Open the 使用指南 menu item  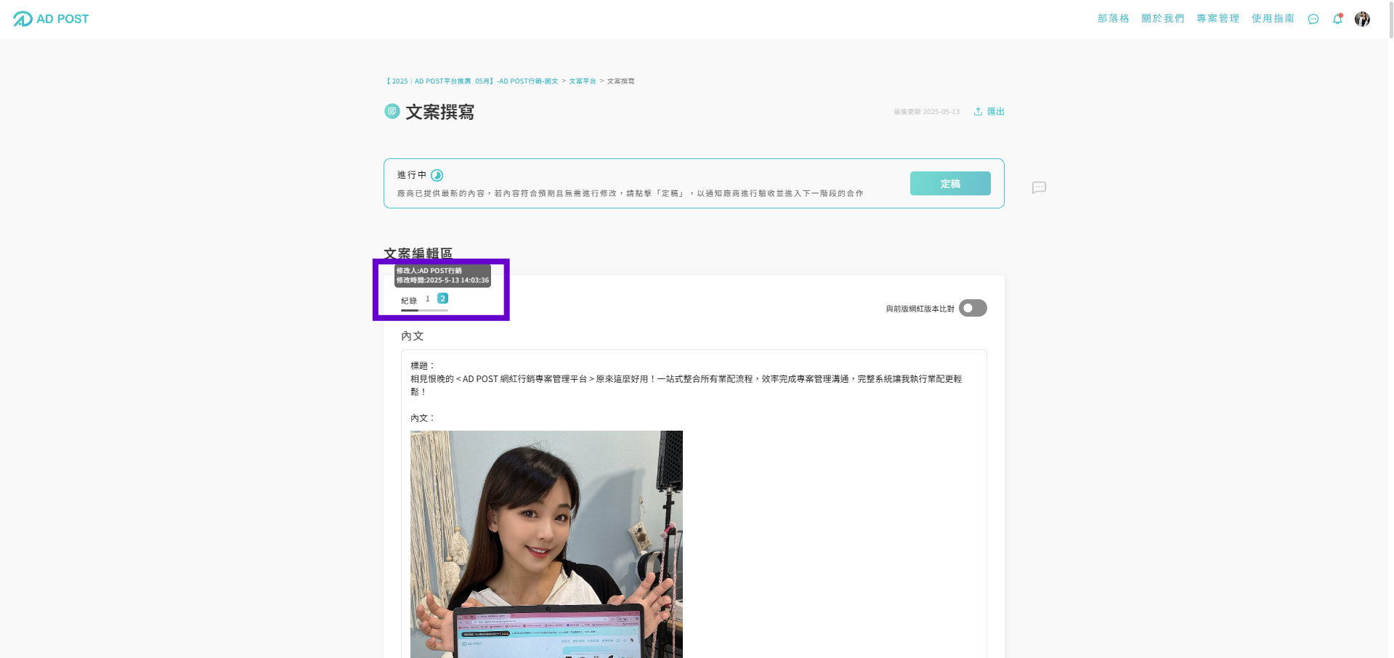[1273, 18]
